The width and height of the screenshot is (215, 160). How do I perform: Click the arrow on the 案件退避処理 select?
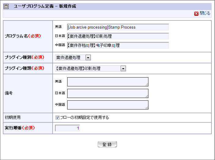click(88, 57)
